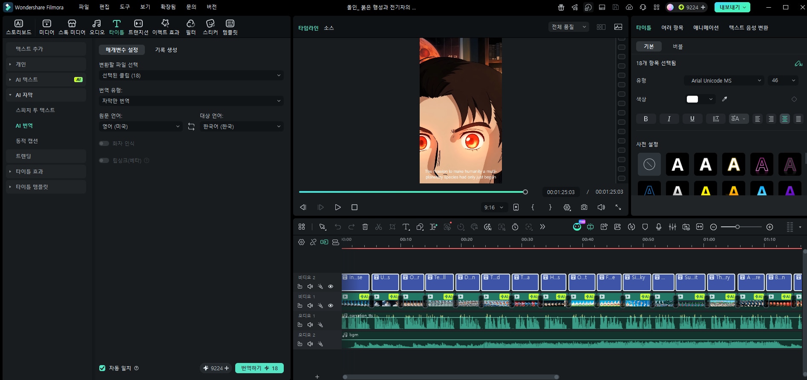Click the 텍스트 추가 button

[46, 49]
